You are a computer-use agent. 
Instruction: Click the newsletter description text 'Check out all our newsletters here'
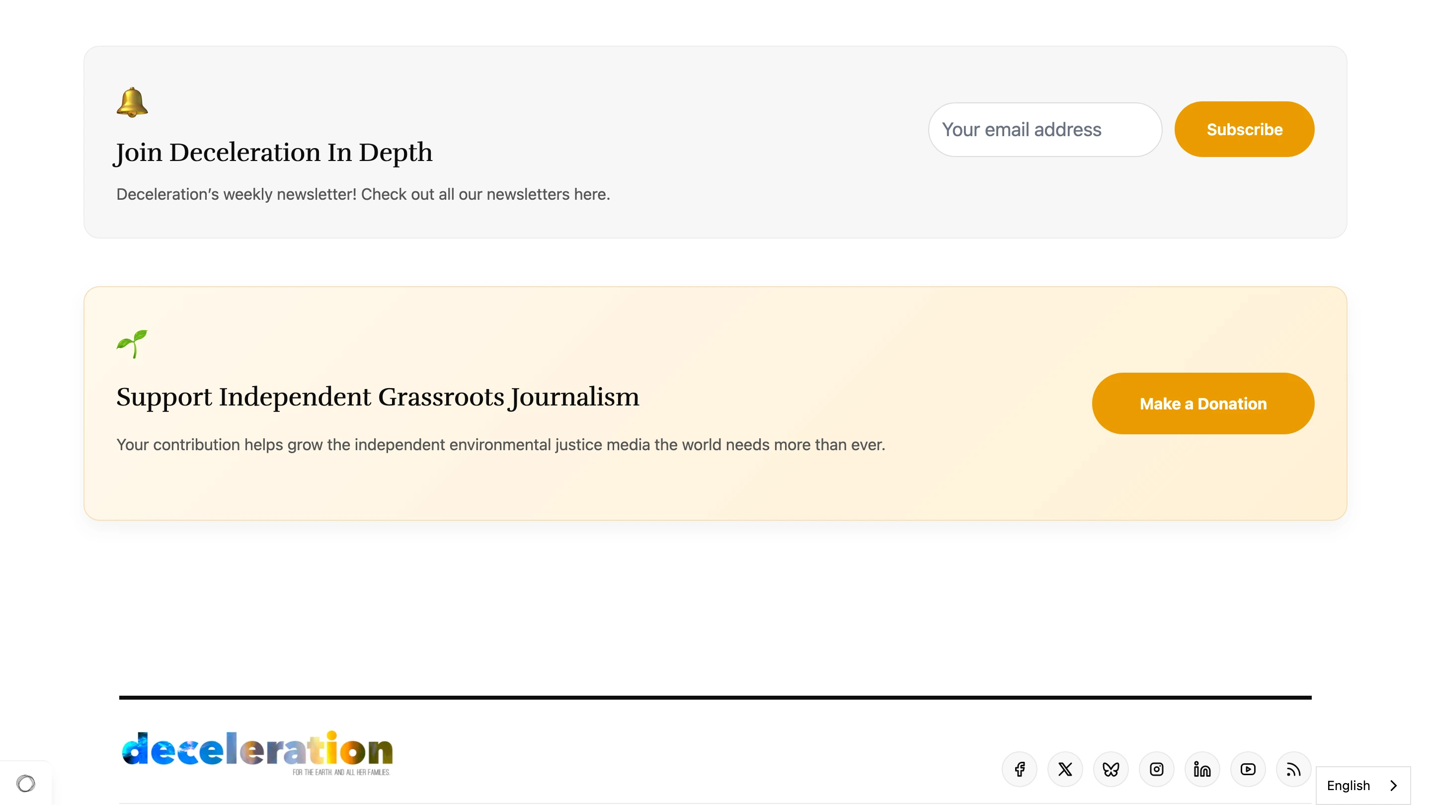pyautogui.click(x=485, y=194)
